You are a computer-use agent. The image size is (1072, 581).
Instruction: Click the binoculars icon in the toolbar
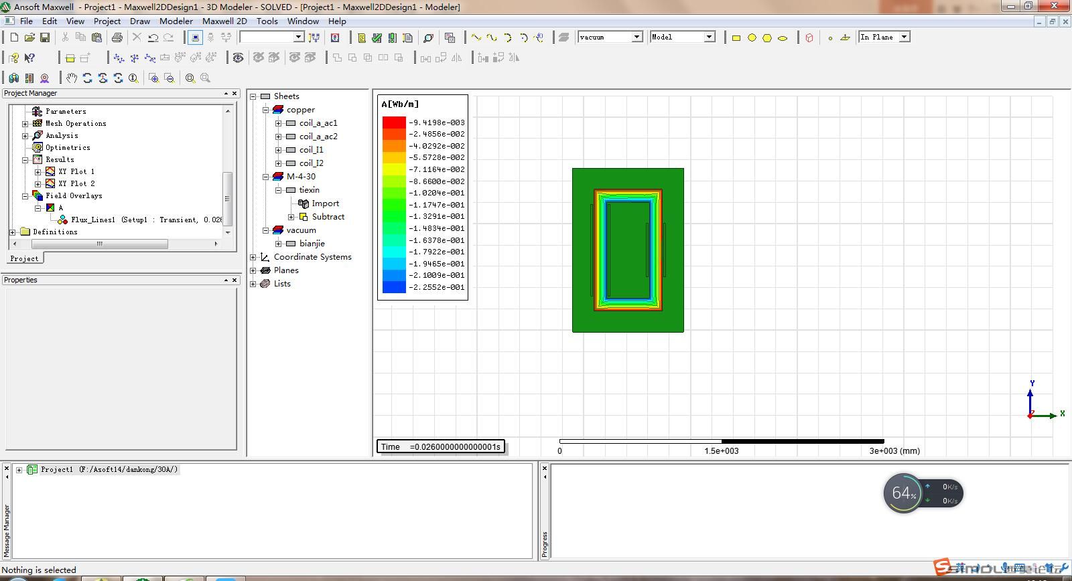13,78
